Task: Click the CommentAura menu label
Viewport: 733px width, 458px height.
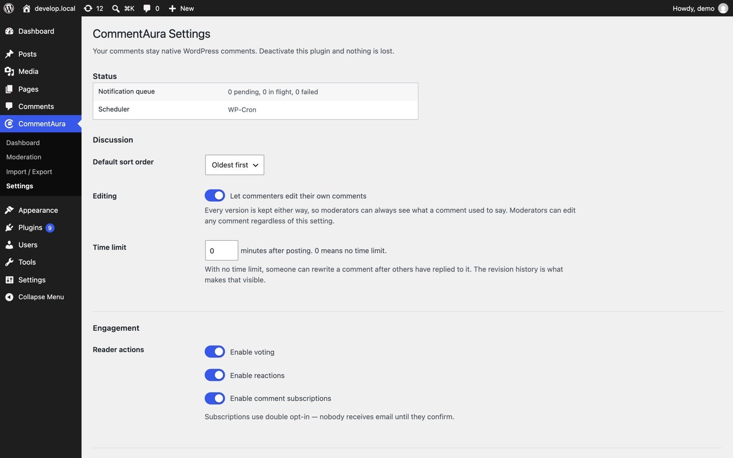Action: (42, 124)
